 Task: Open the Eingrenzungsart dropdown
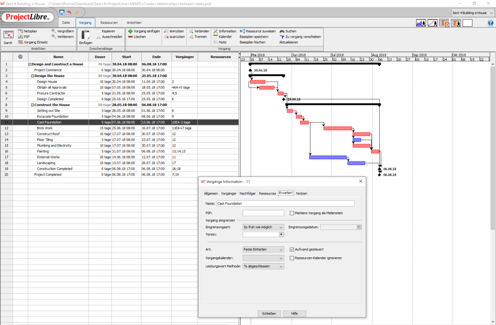coord(263,227)
